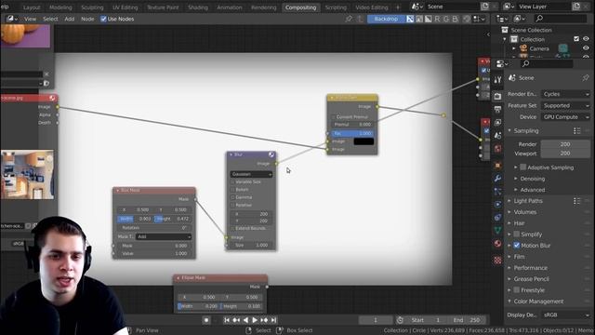Open the Output properties printer icon

498,110
